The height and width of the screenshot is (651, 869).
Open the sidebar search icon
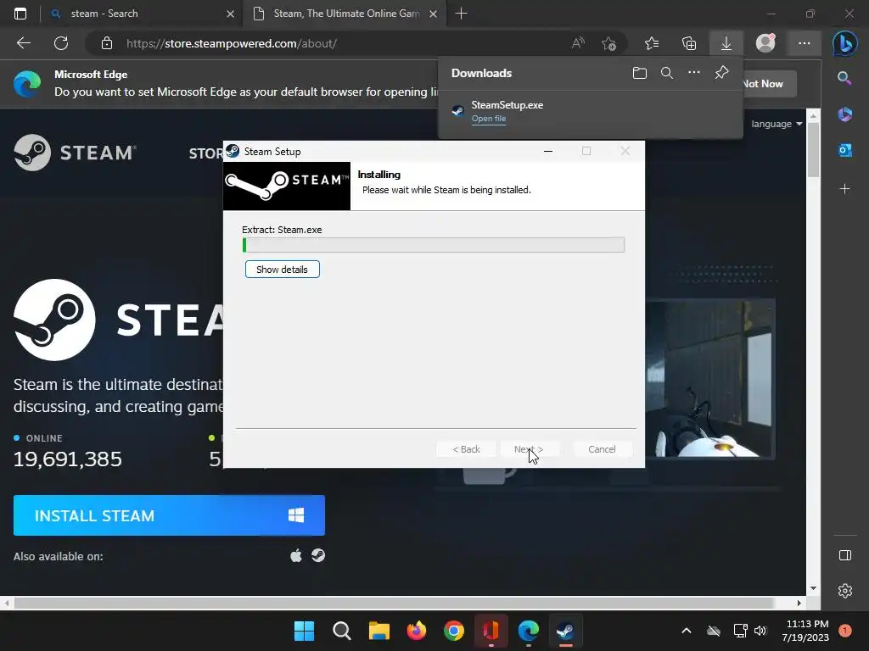coord(844,78)
